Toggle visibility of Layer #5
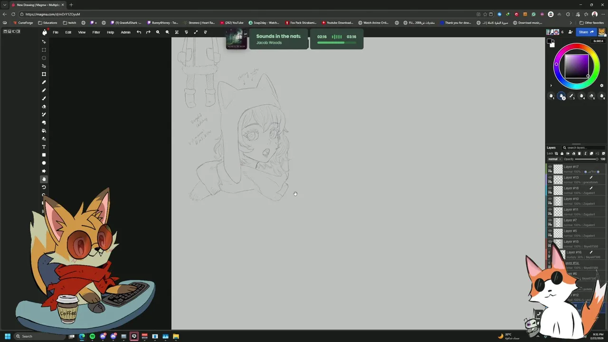608x342 pixels. (550, 231)
